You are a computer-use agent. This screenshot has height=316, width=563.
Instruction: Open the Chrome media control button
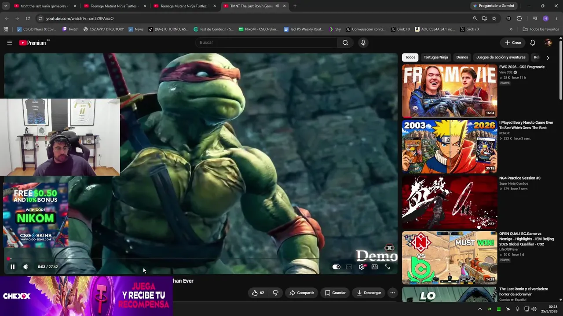point(535,18)
